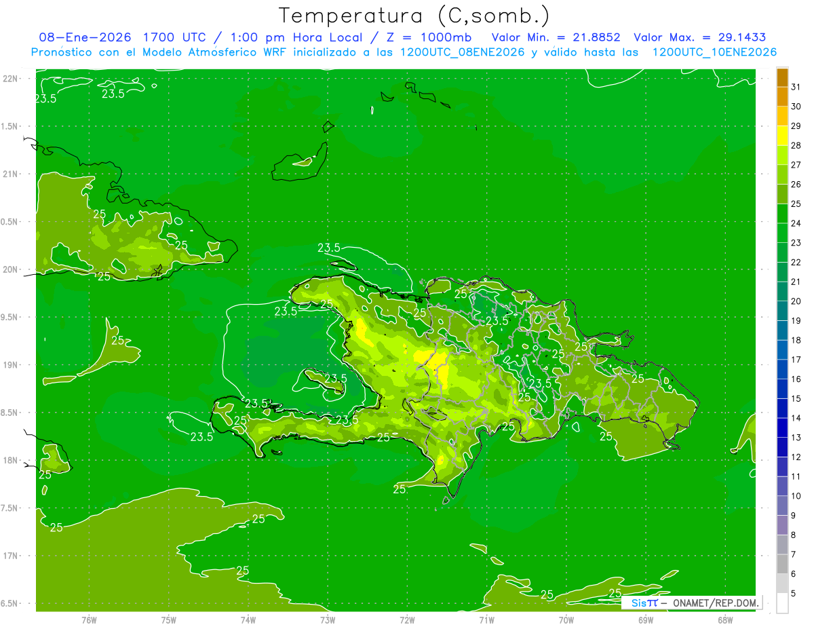Select the lime swatch between 27 and 28

point(782,155)
